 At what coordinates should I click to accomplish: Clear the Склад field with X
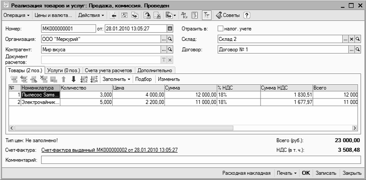pyautogui.click(x=352, y=39)
